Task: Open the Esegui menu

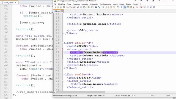Action: click(x=122, y=4)
